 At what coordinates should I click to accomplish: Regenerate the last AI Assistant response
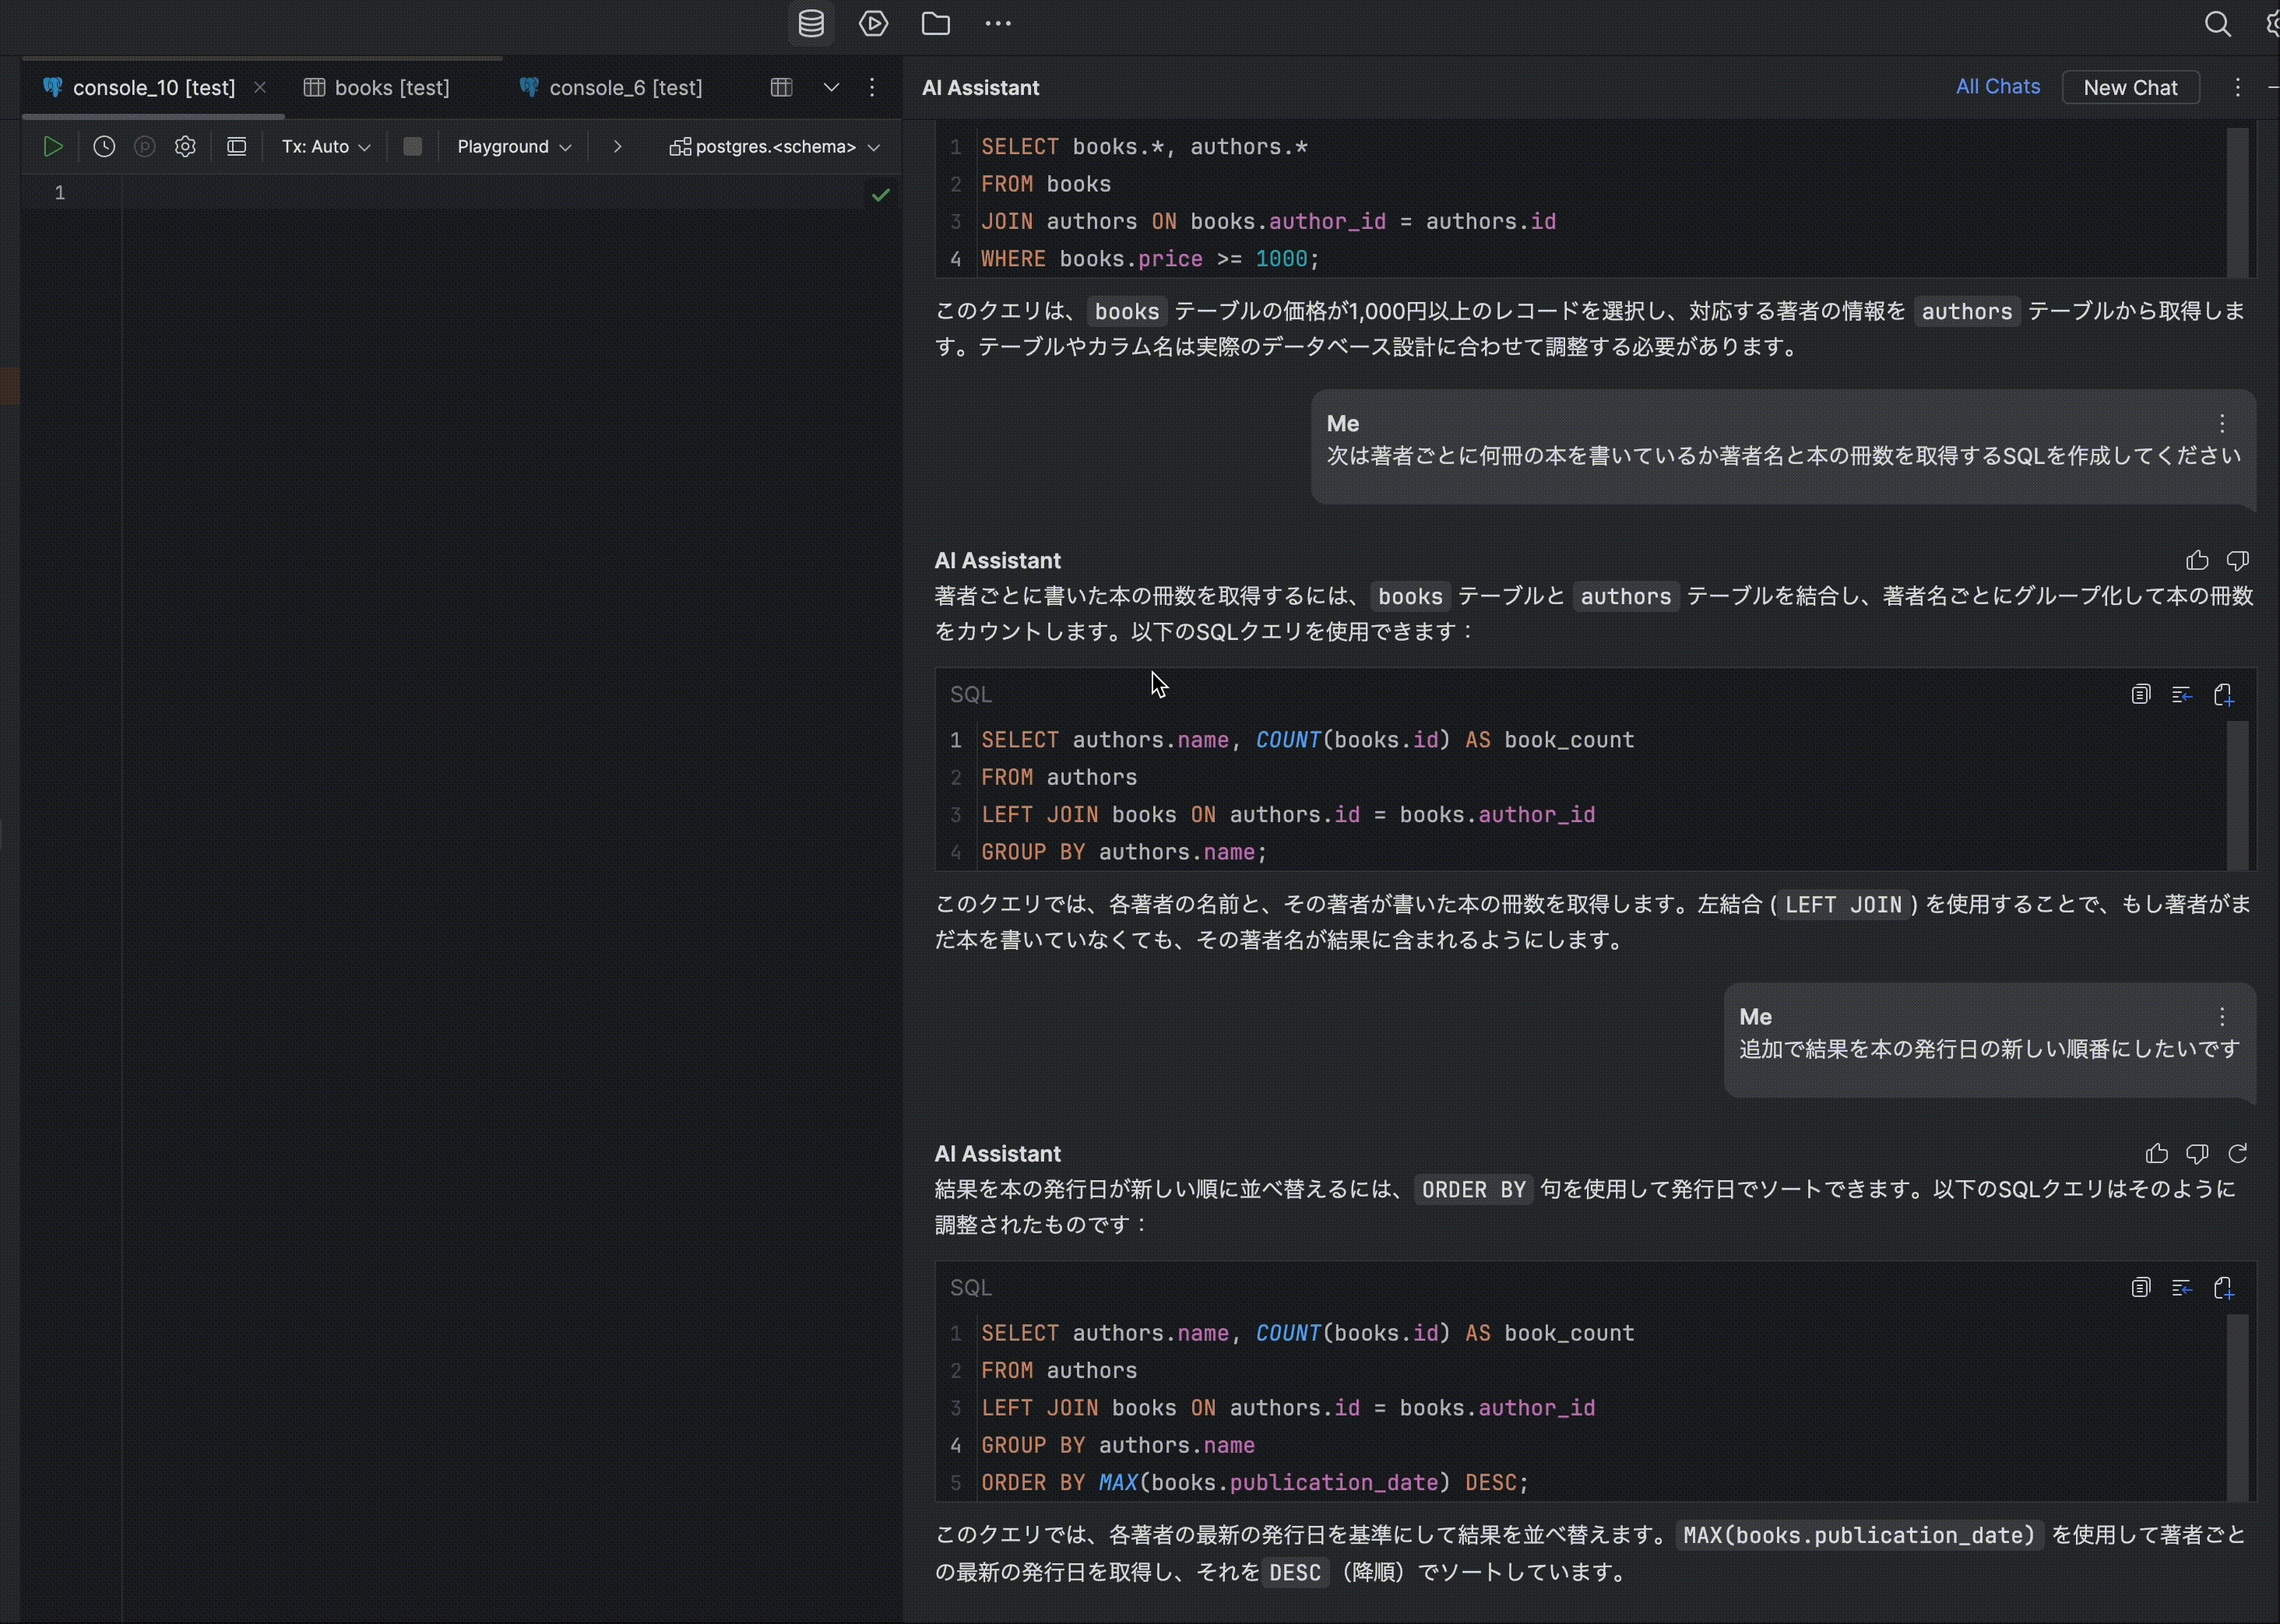coord(2238,1154)
